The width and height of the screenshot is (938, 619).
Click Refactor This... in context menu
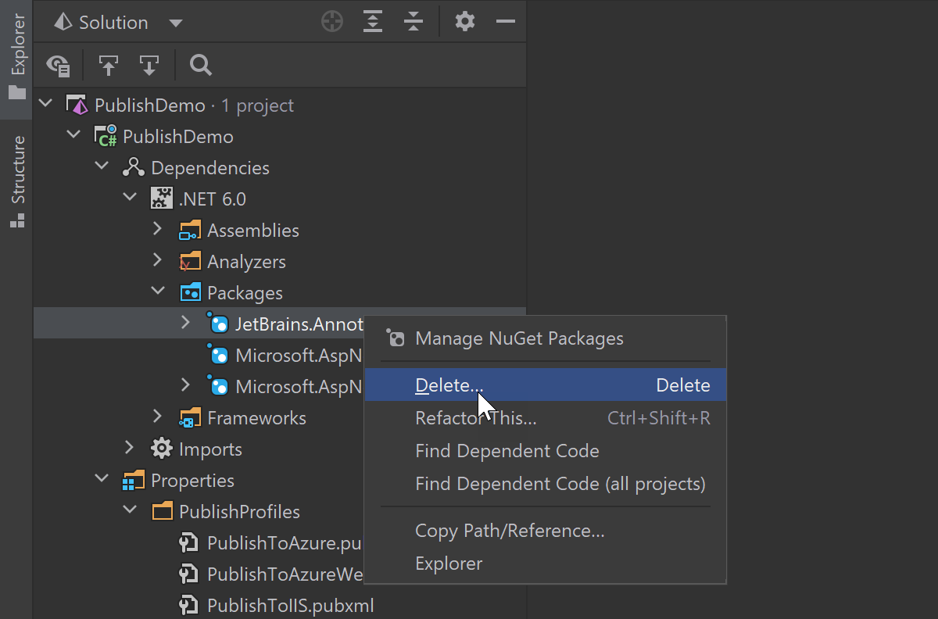point(475,418)
